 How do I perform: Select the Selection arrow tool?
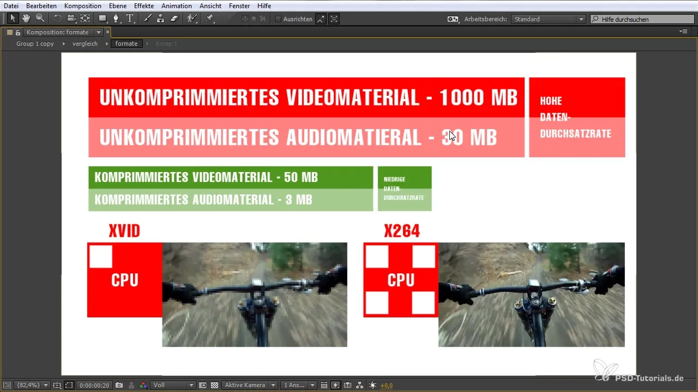[13, 19]
